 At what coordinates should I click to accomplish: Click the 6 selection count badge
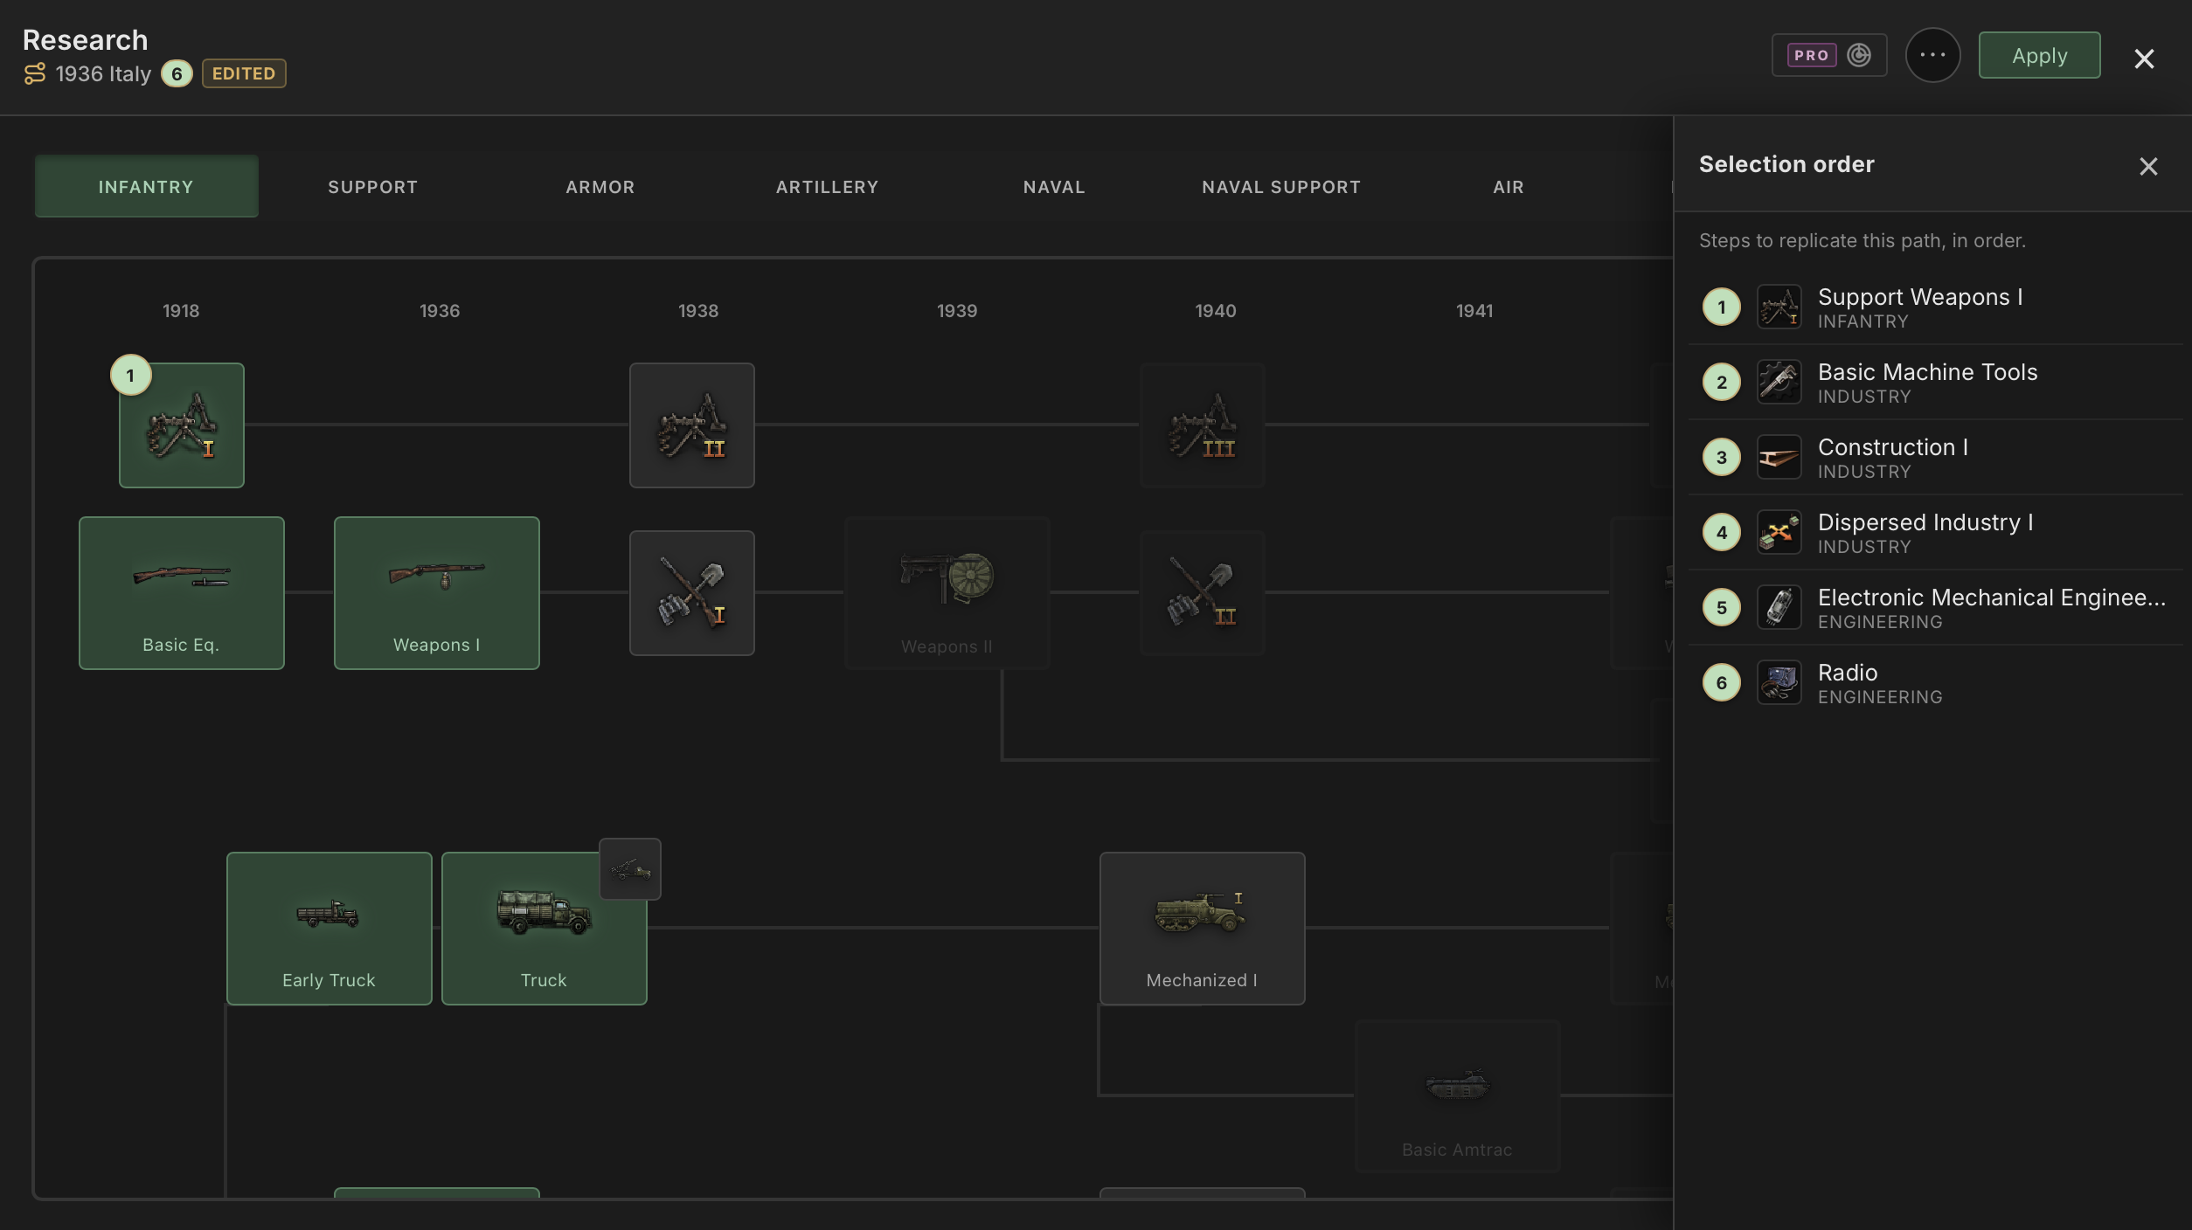point(177,74)
